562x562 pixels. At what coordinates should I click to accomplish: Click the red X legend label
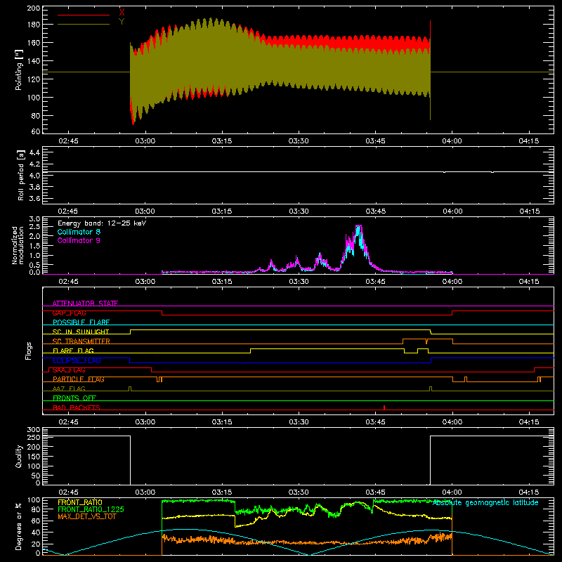pos(122,13)
